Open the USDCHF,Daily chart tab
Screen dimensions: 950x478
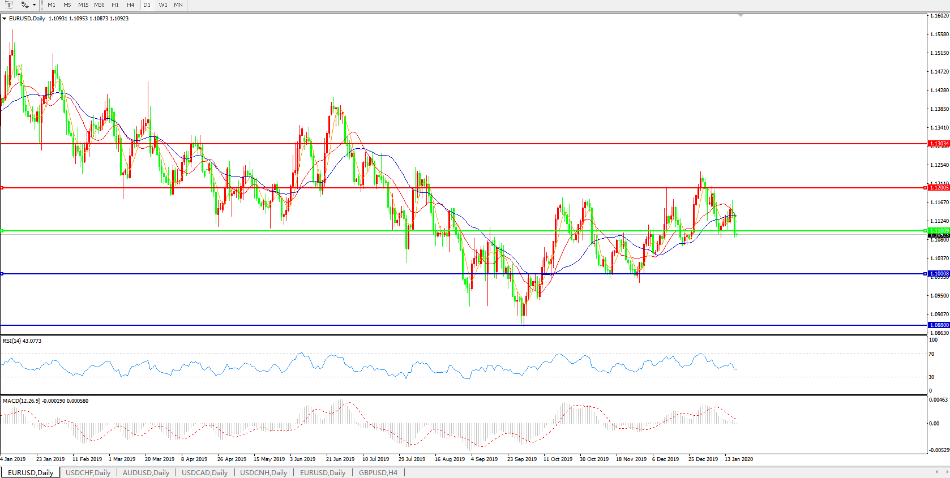click(88, 472)
